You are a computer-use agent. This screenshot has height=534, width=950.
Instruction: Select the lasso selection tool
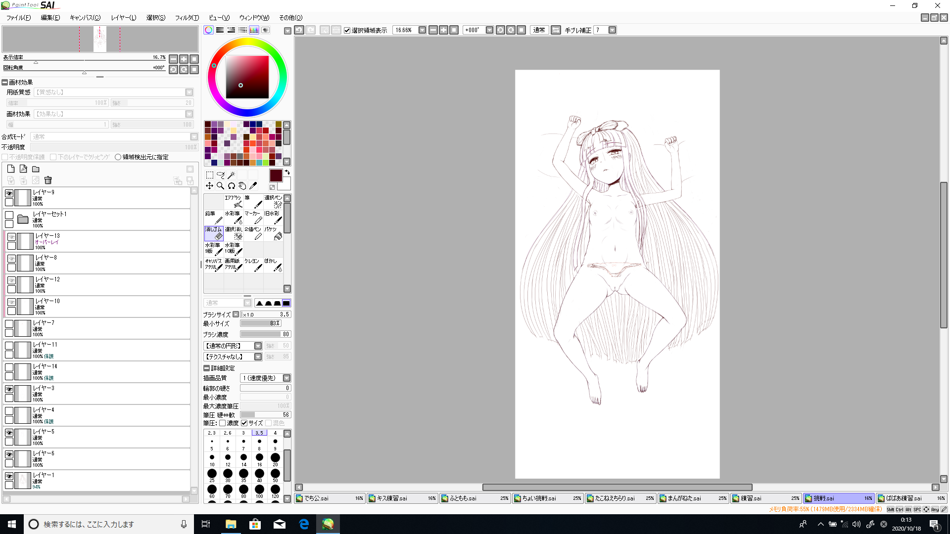(220, 175)
